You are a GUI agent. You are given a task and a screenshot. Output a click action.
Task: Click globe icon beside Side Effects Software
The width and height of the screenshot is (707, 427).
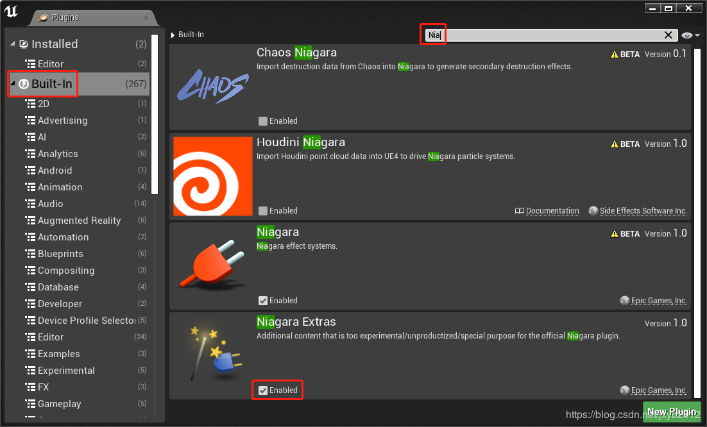click(x=593, y=211)
